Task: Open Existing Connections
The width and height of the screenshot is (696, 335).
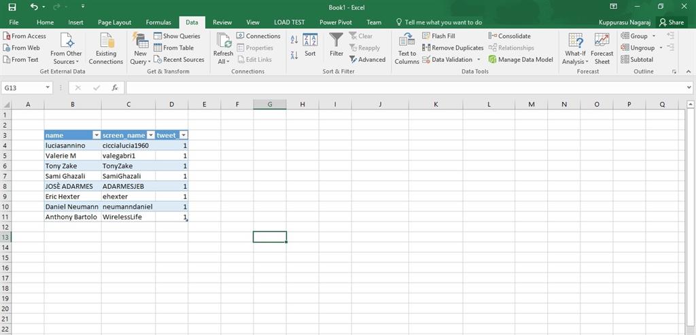Action: [105, 49]
